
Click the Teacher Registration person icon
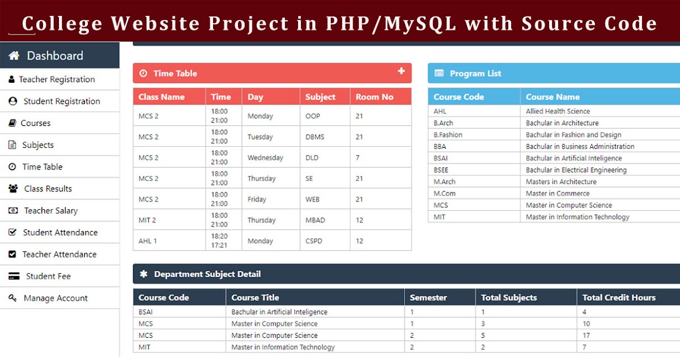coord(12,79)
